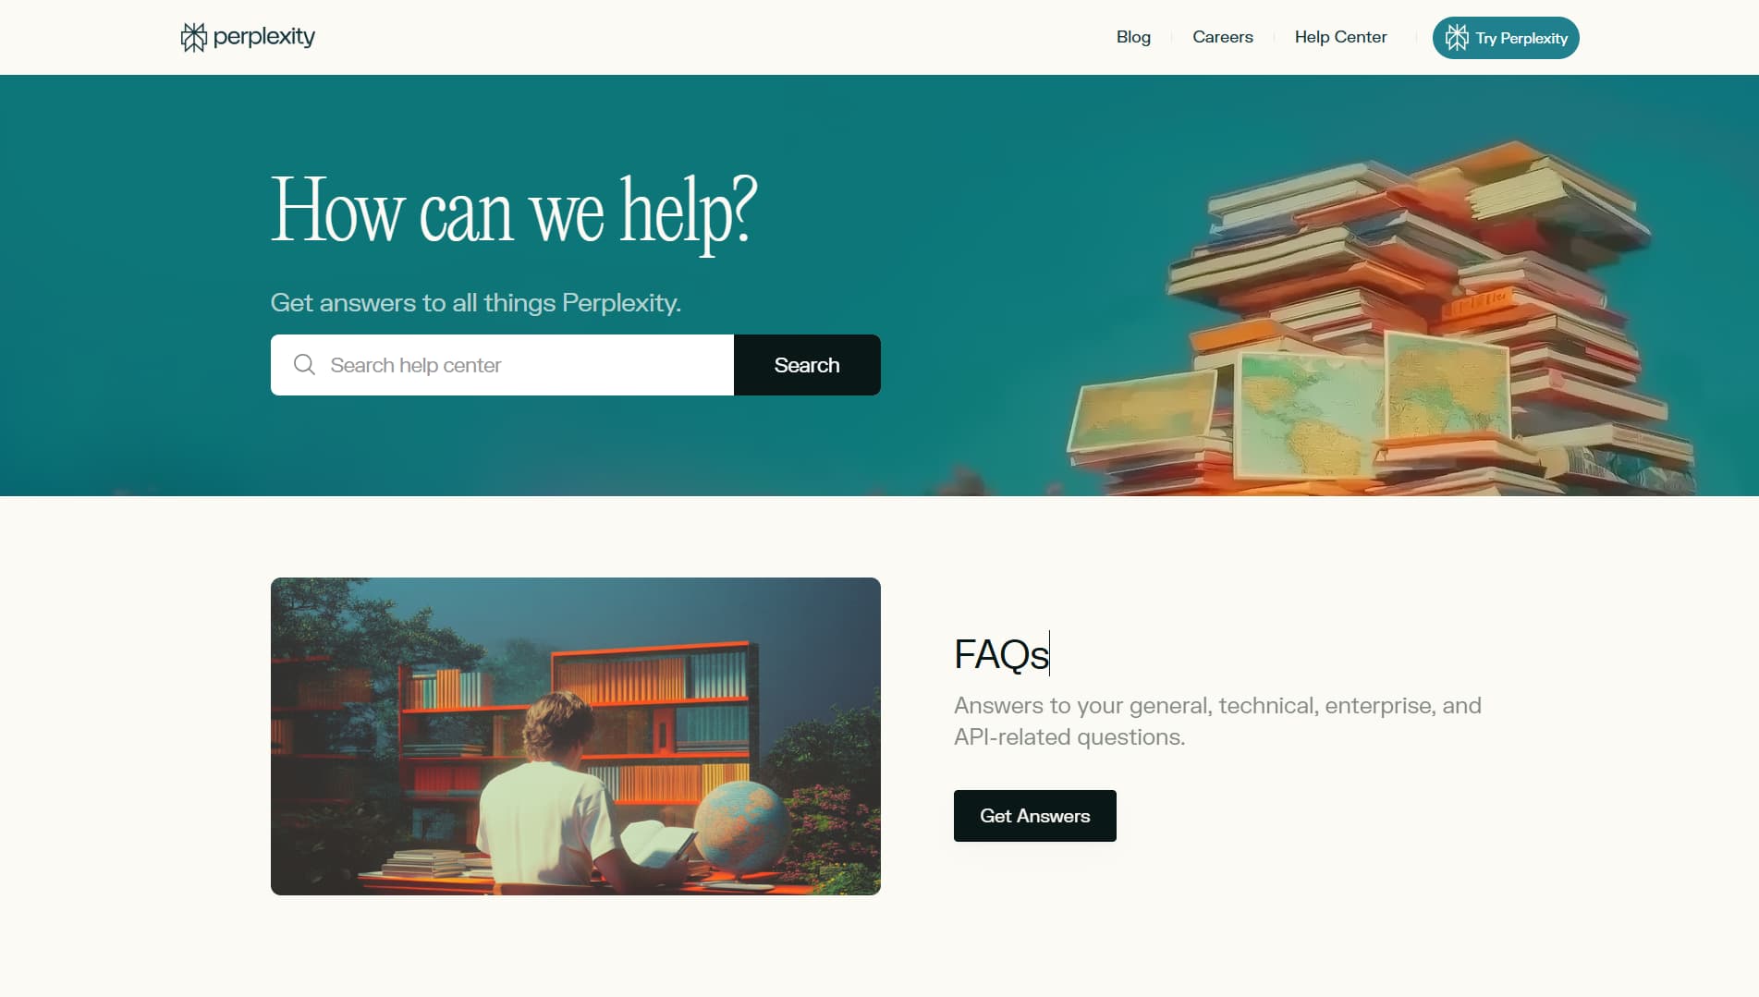Click the magnifying glass search icon
Image resolution: width=1759 pixels, height=997 pixels.
304,364
